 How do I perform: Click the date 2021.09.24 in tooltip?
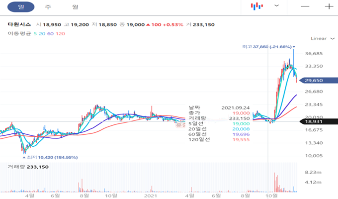pyautogui.click(x=236, y=107)
